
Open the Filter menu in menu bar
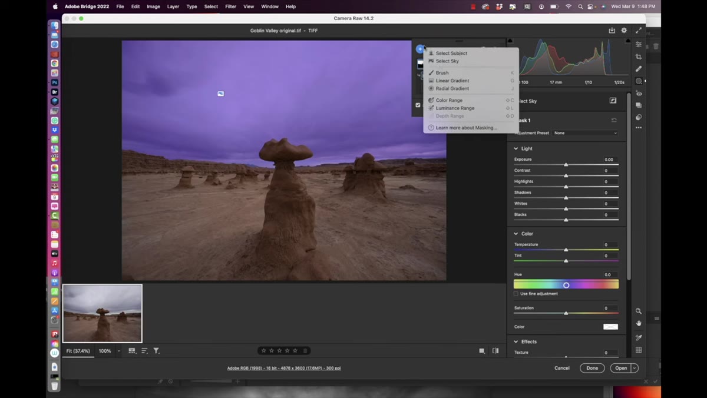click(x=230, y=6)
